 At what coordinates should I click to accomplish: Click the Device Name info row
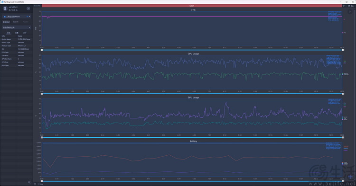pos(16,39)
